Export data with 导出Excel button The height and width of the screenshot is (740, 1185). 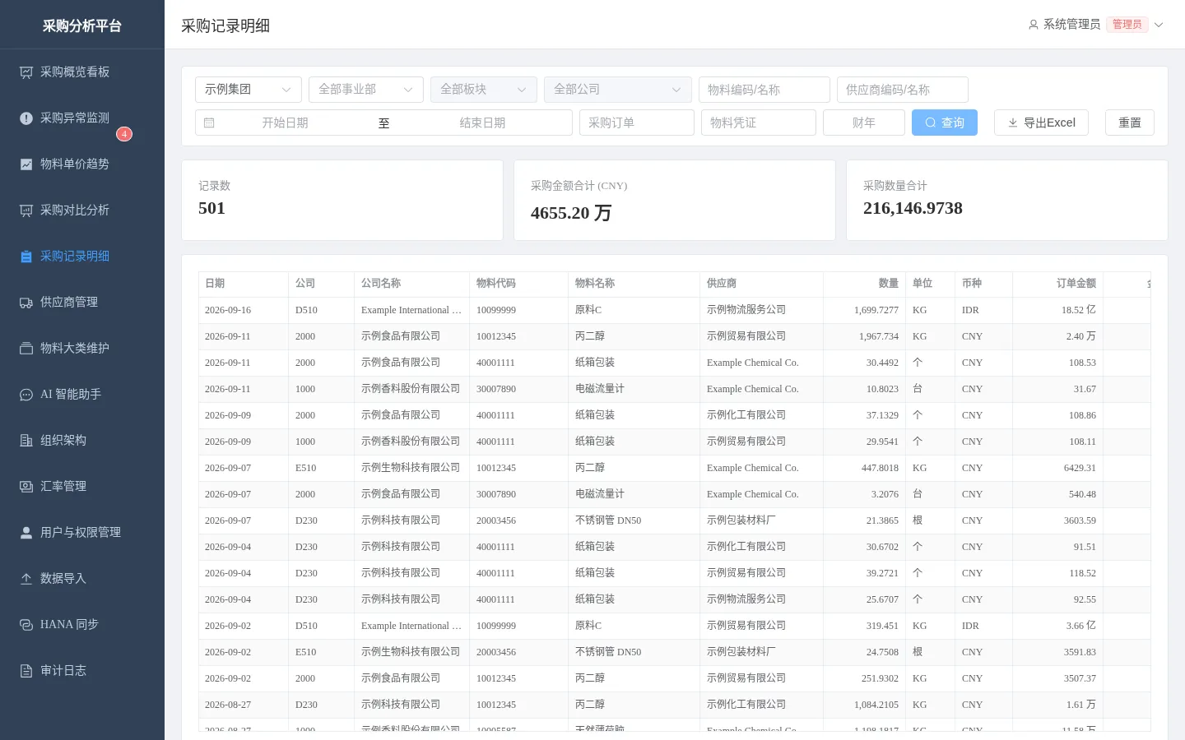[x=1041, y=123]
